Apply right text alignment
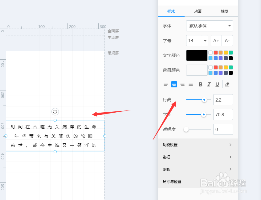The image size is (261, 200). (182, 84)
